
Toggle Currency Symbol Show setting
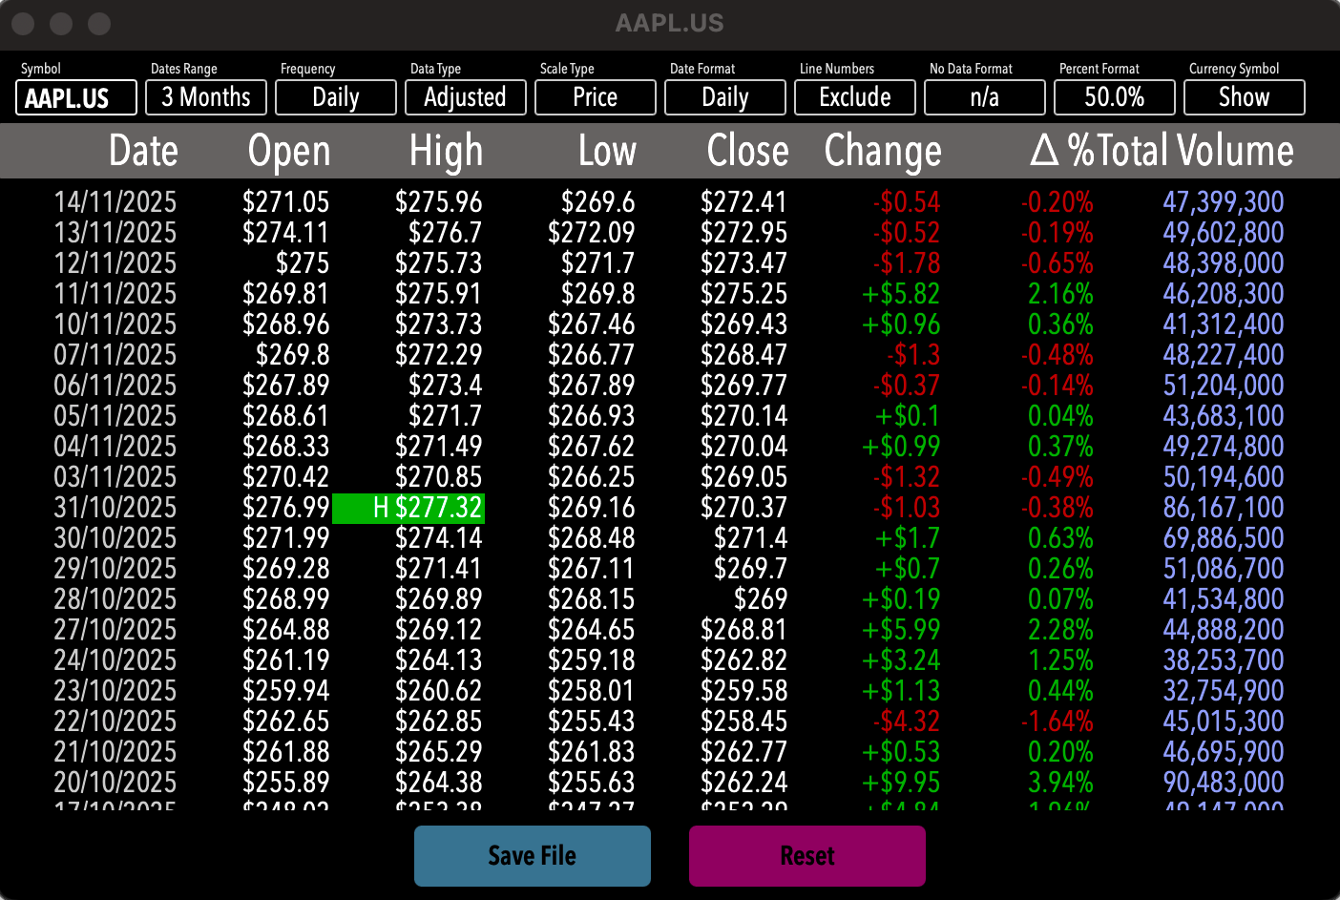1245,97
